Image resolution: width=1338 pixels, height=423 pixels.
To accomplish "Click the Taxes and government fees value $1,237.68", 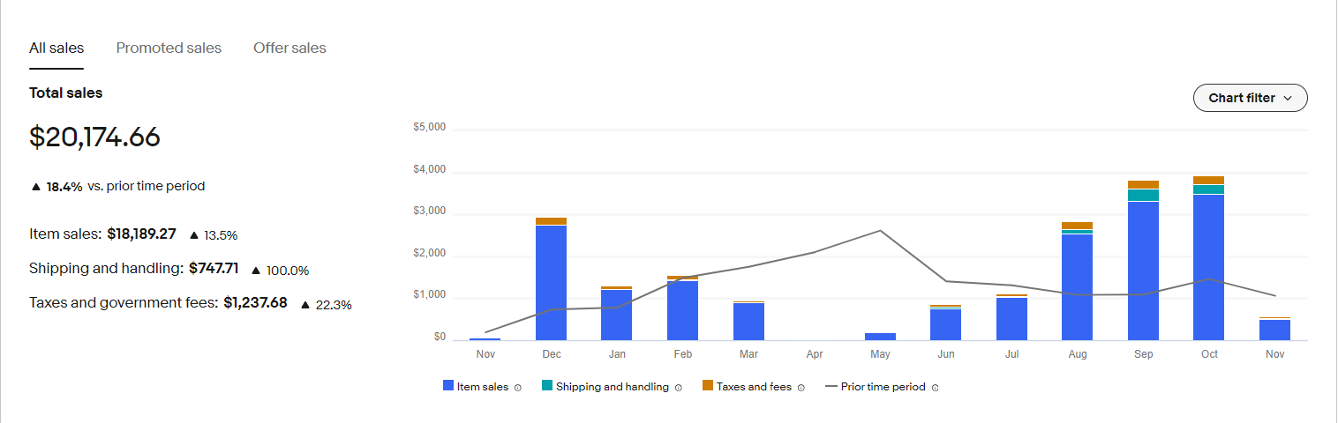I will (255, 302).
